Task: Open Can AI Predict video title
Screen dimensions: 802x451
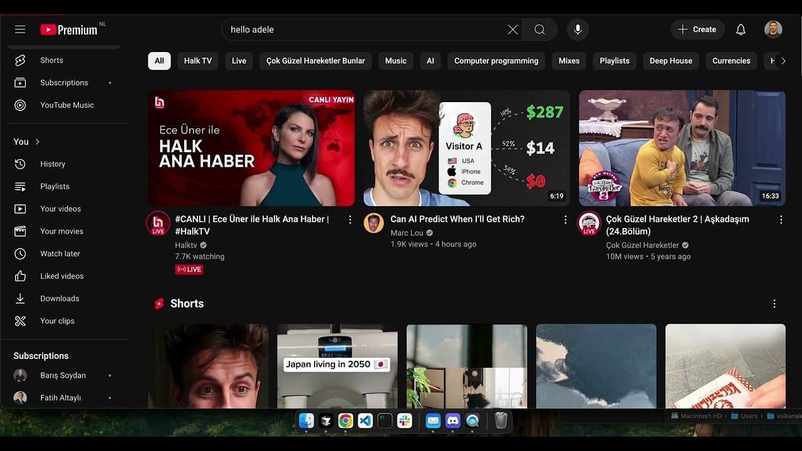Action: pos(457,219)
